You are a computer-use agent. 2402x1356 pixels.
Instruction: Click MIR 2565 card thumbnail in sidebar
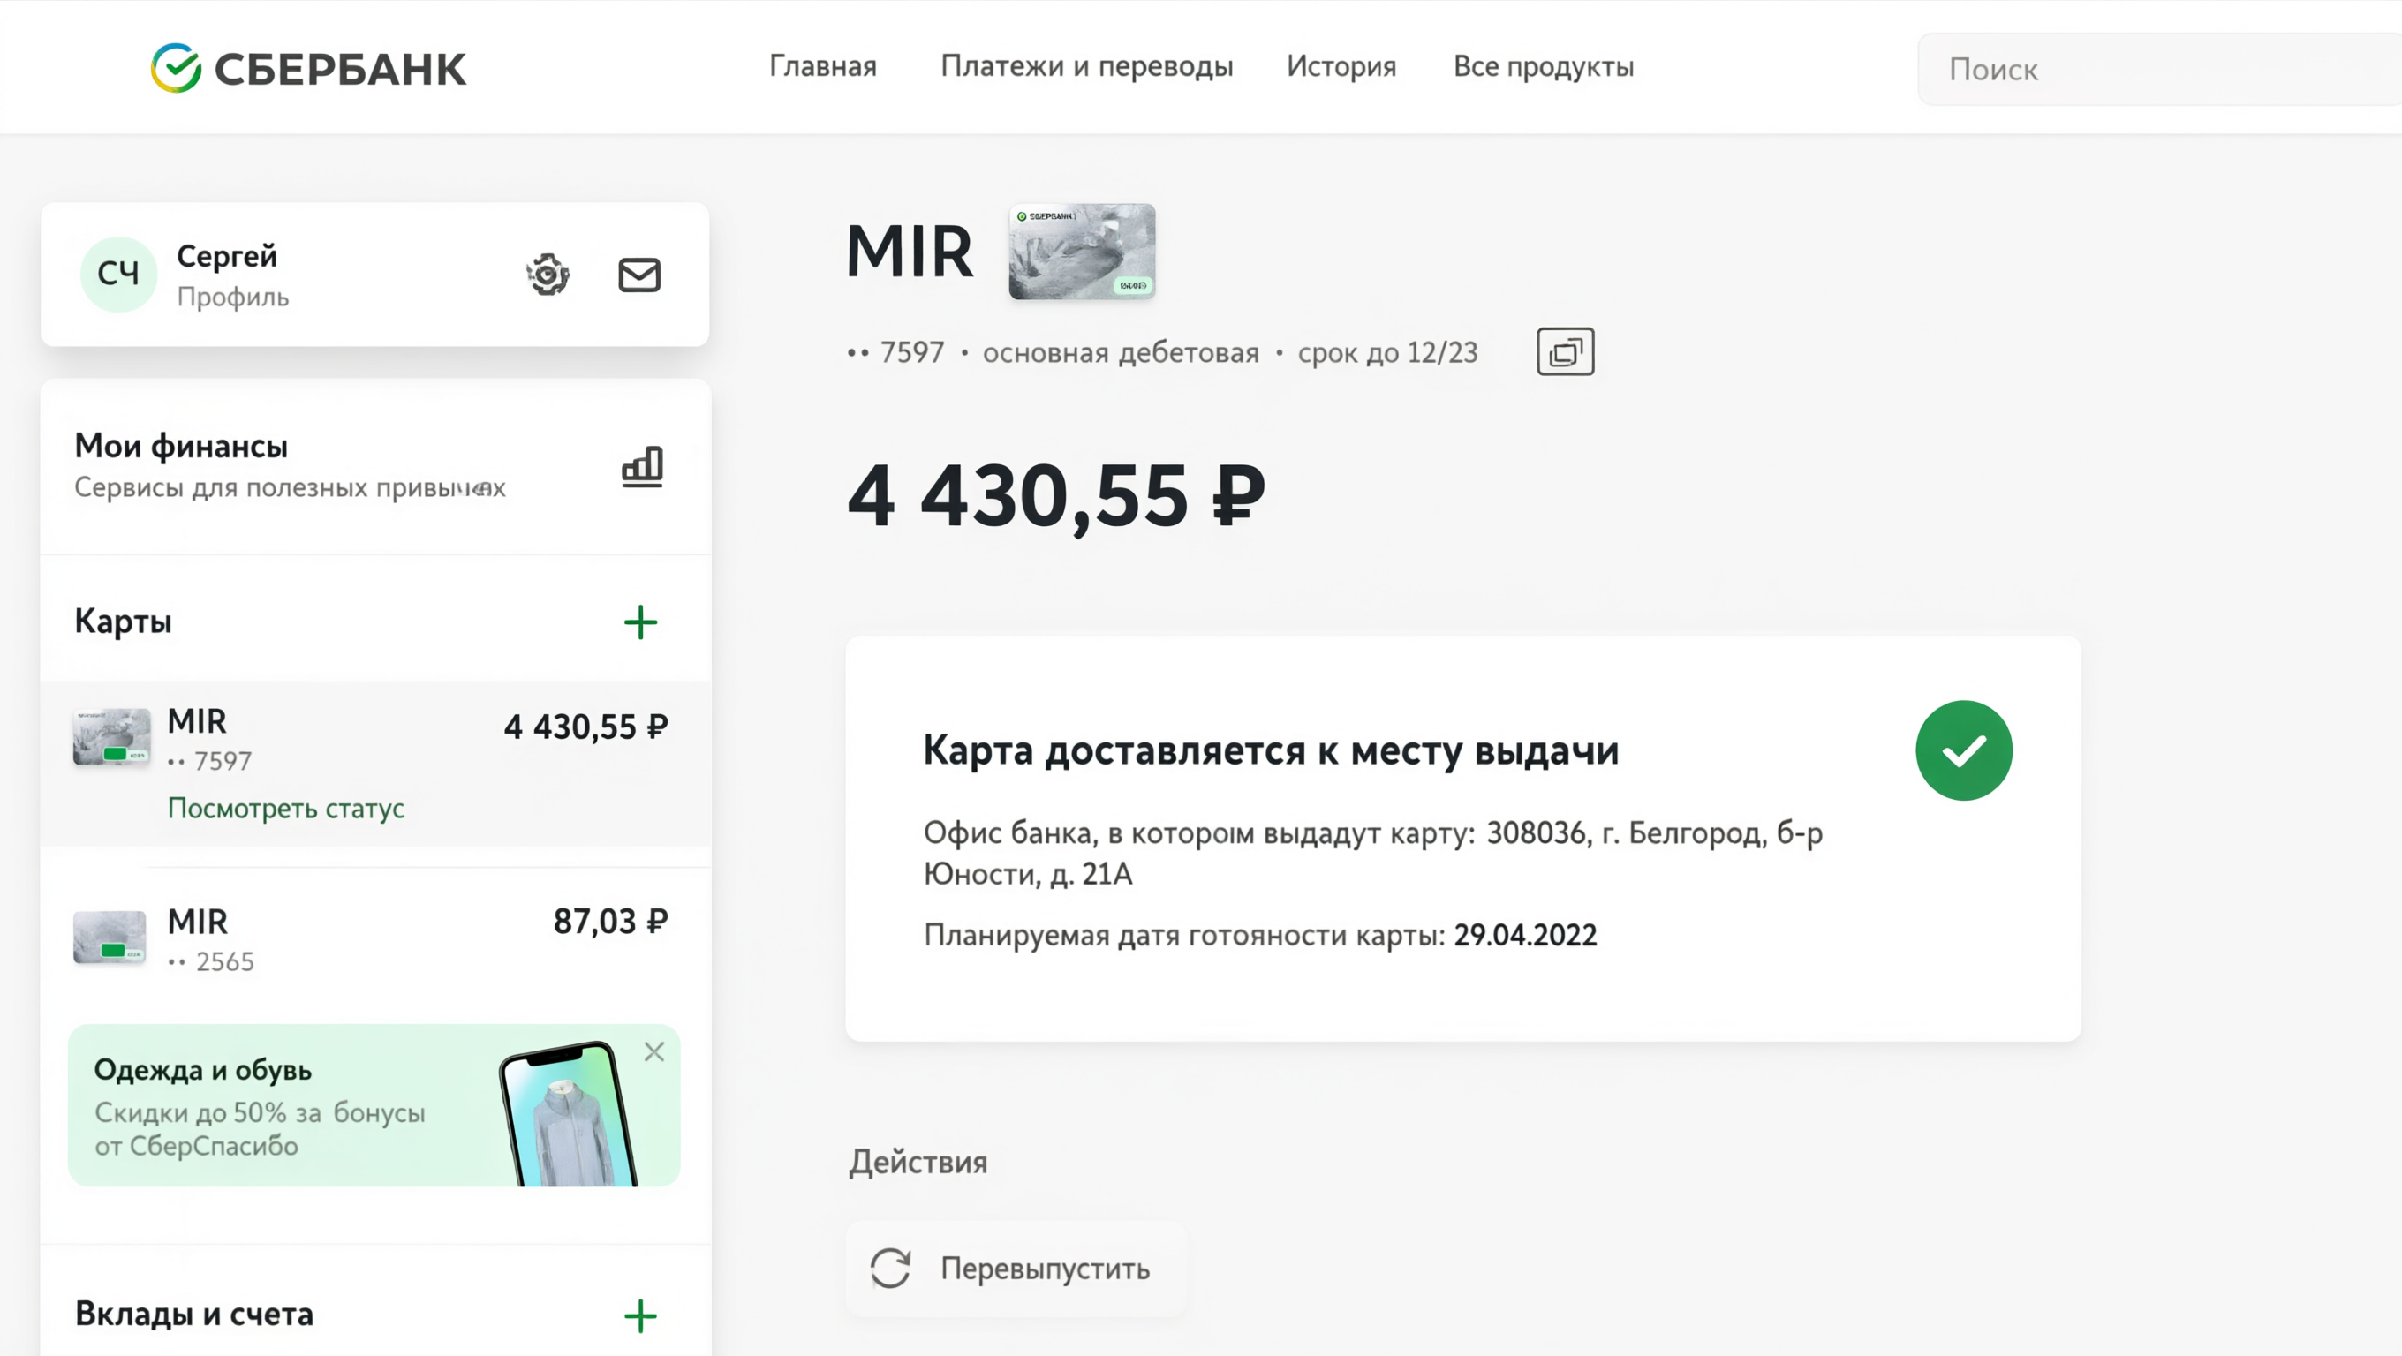coord(110,937)
